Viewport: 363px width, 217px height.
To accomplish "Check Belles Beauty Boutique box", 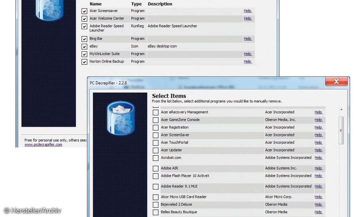I will coord(155,212).
